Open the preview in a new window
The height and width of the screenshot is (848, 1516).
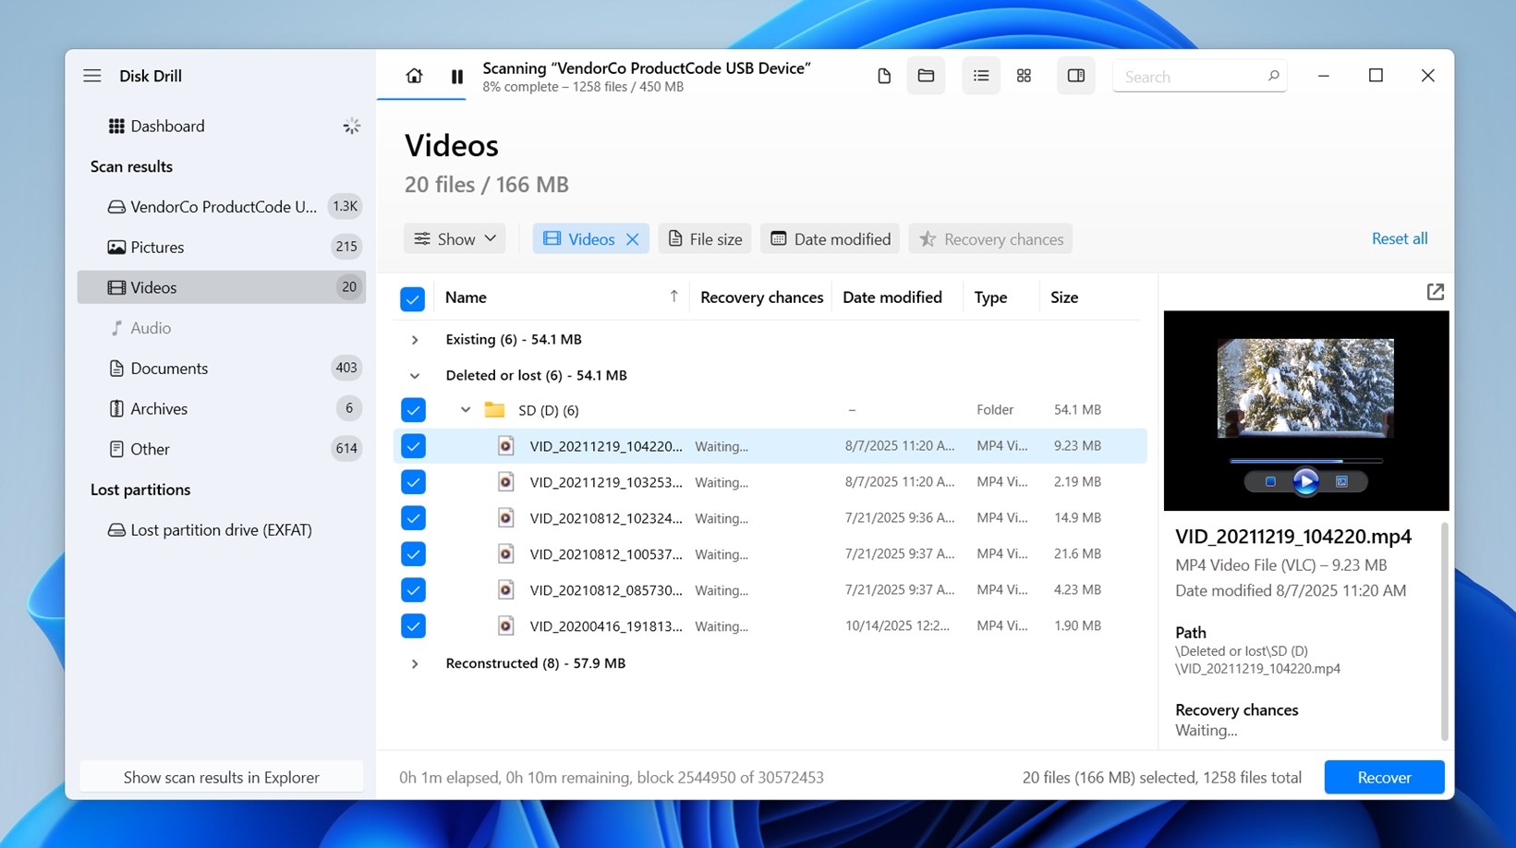1435,291
